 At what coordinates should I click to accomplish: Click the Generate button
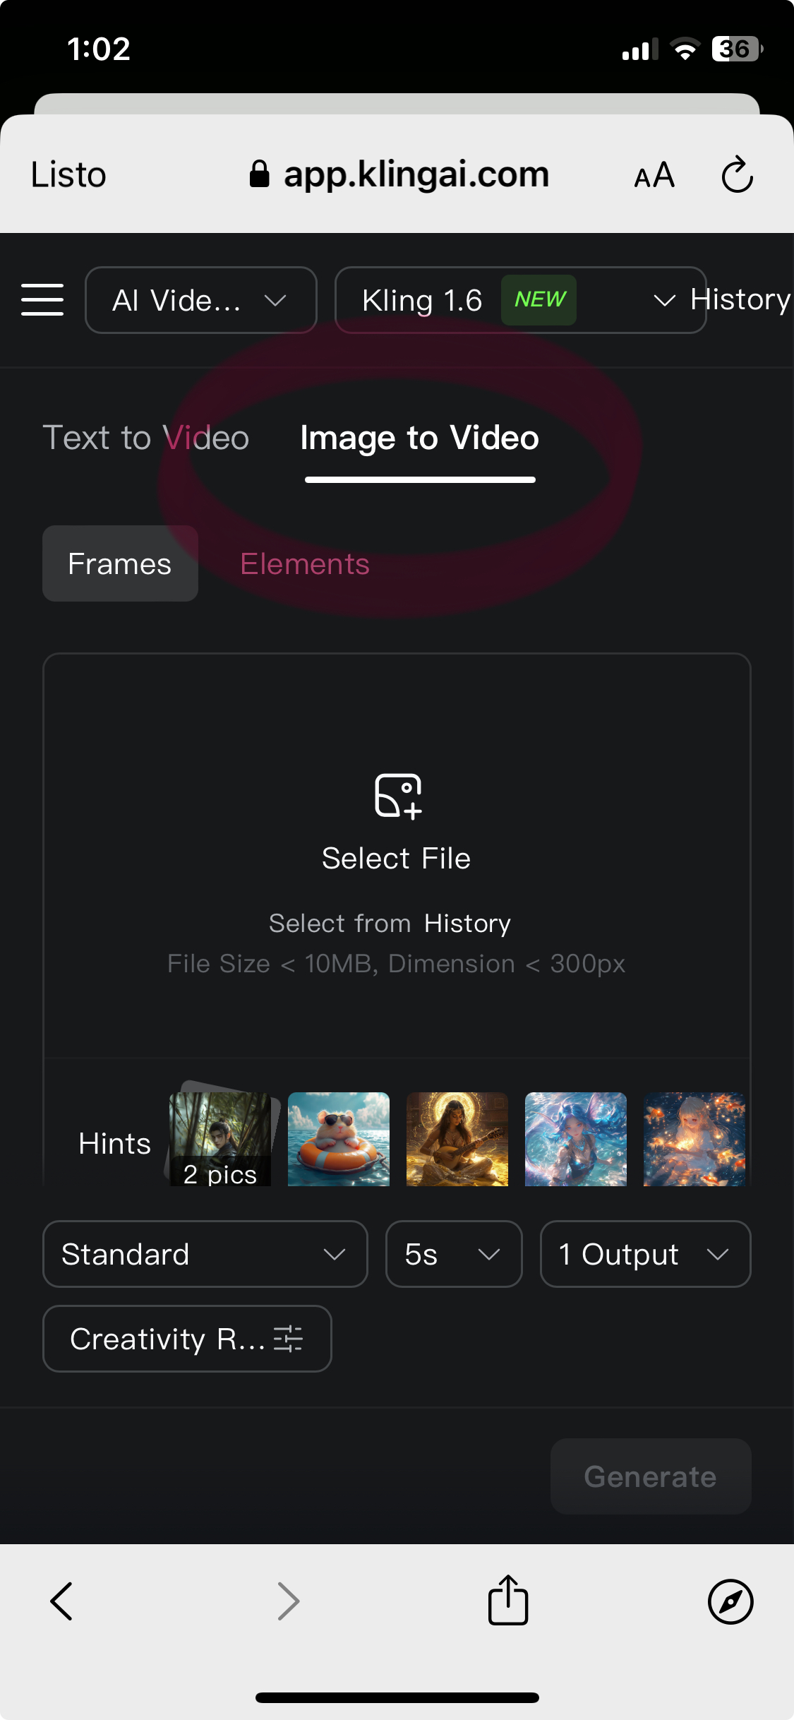651,1476
